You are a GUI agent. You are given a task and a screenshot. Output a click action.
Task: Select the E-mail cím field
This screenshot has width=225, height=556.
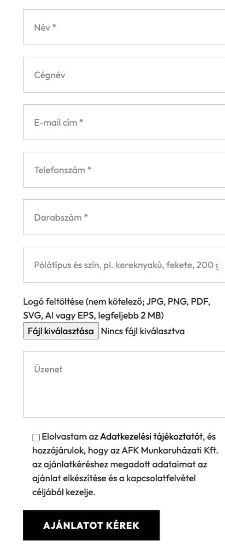tap(124, 122)
